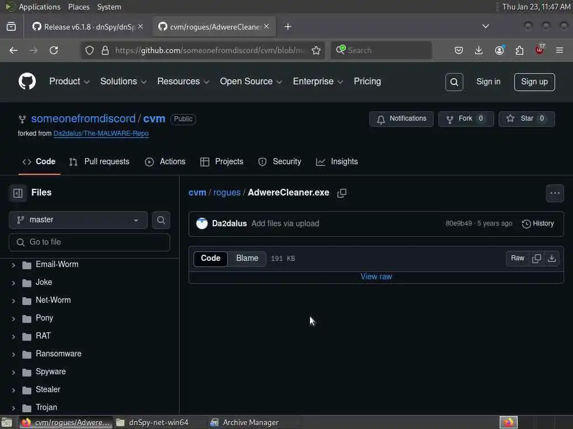
Task: Open the Firefox hamburger menu
Action: 560,50
